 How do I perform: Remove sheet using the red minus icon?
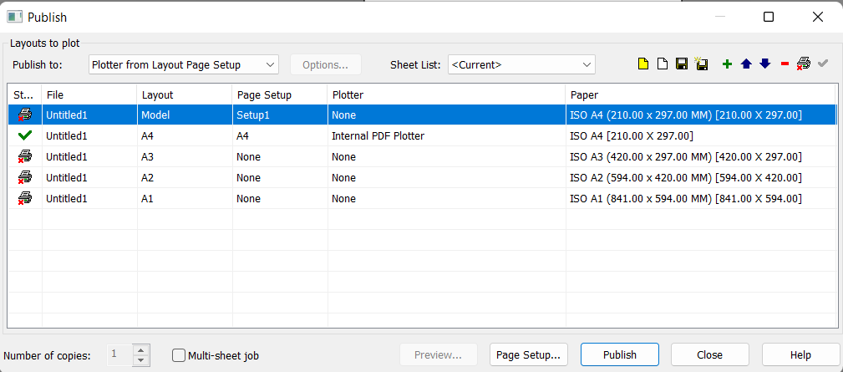tap(785, 64)
